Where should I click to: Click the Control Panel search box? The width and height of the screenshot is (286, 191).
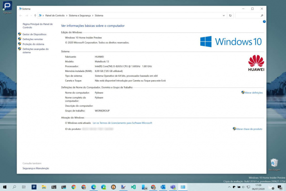(x=248, y=16)
